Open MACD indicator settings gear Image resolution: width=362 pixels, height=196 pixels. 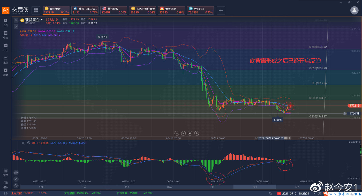click(28, 143)
